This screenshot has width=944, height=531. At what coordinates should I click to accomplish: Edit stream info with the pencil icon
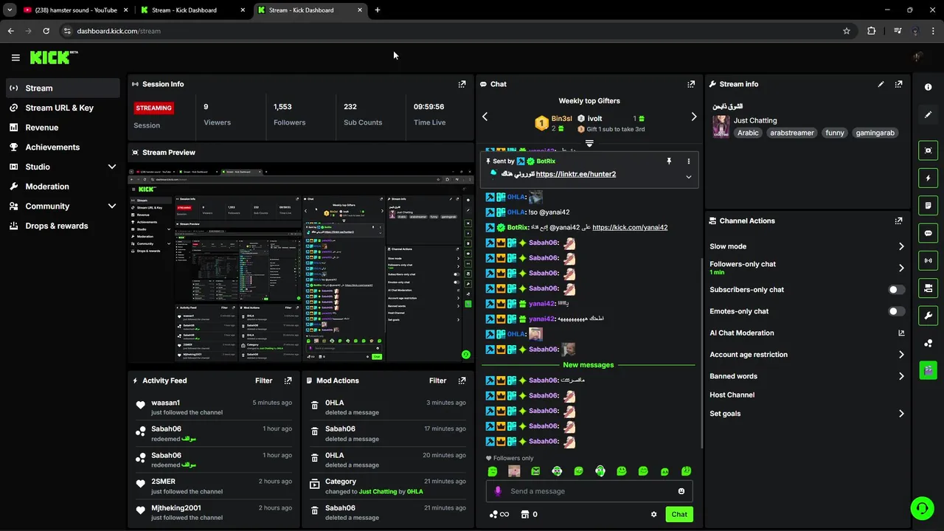(x=881, y=84)
